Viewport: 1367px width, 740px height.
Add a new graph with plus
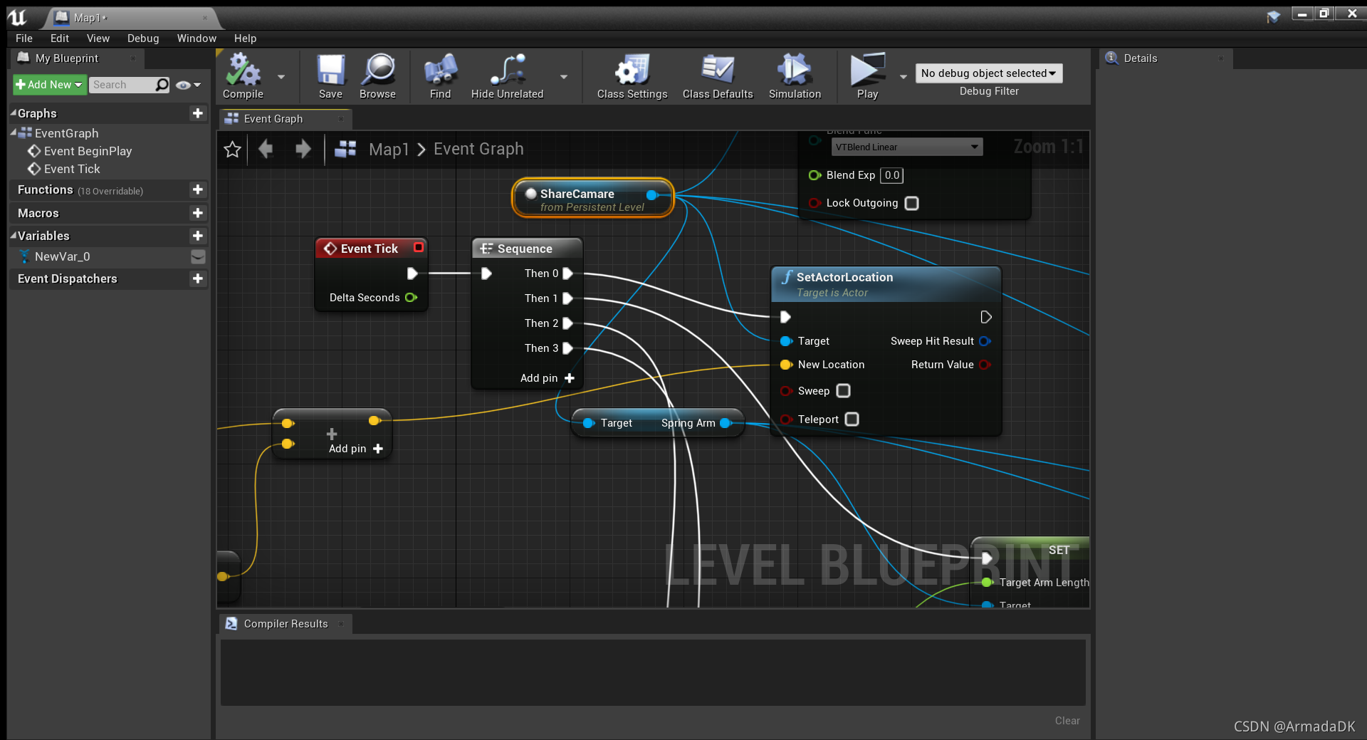tap(198, 113)
